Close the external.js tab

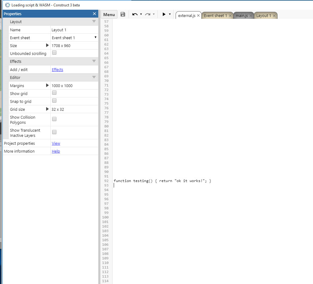[198, 15]
